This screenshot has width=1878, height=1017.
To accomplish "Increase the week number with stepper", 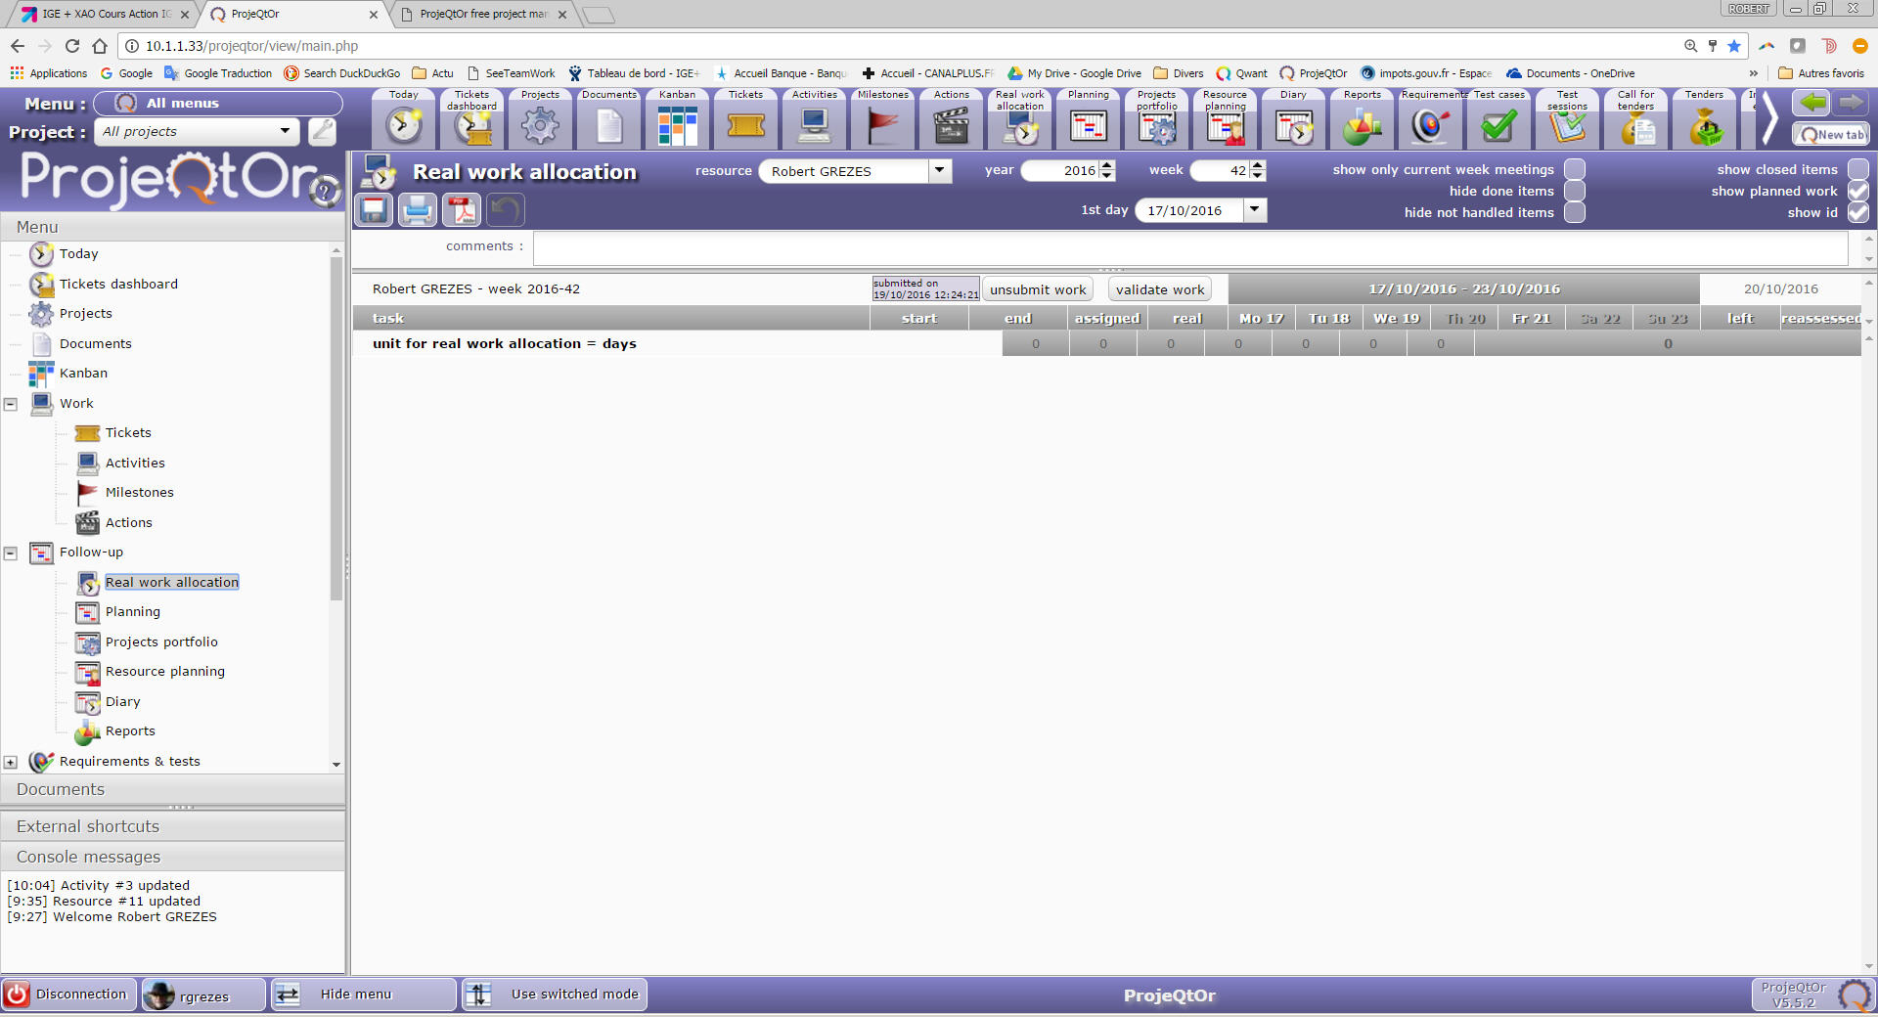I will click(x=1258, y=165).
